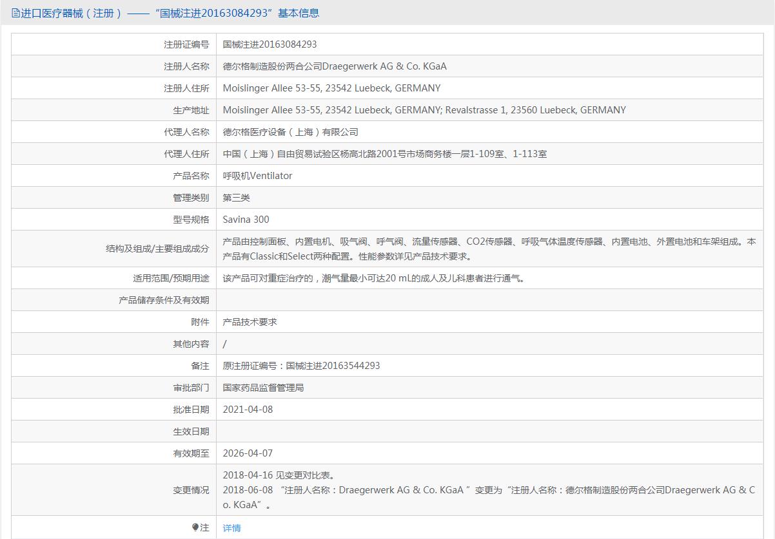This screenshot has width=775, height=539.
Task: Select the 注册人住所 address Moislinger Allee 53-55
Action: [332, 88]
